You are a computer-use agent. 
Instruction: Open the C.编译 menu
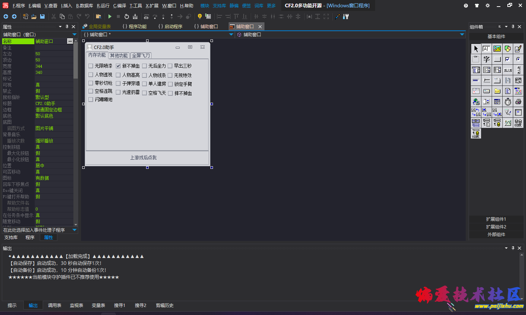click(x=119, y=6)
